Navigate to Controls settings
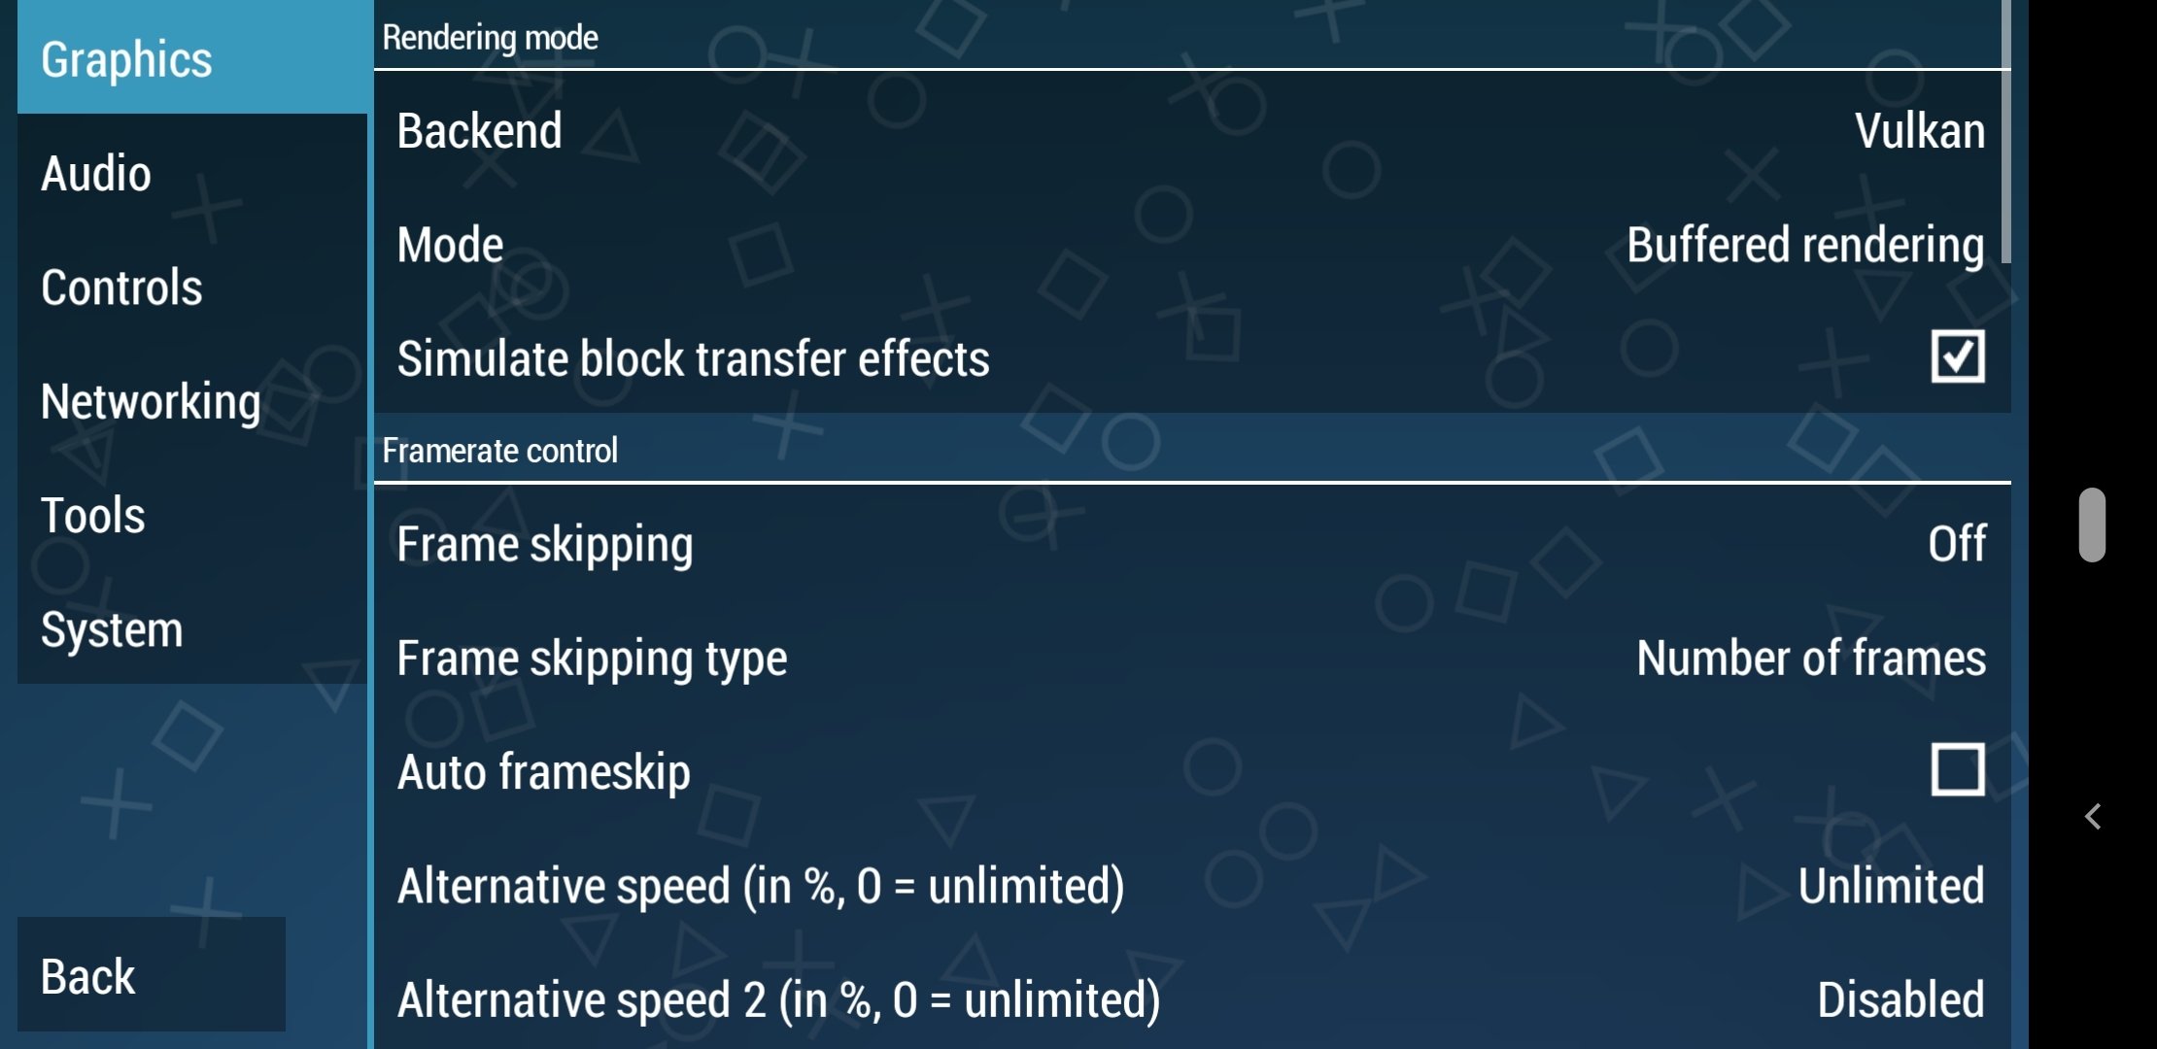Image resolution: width=2157 pixels, height=1049 pixels. tap(121, 285)
